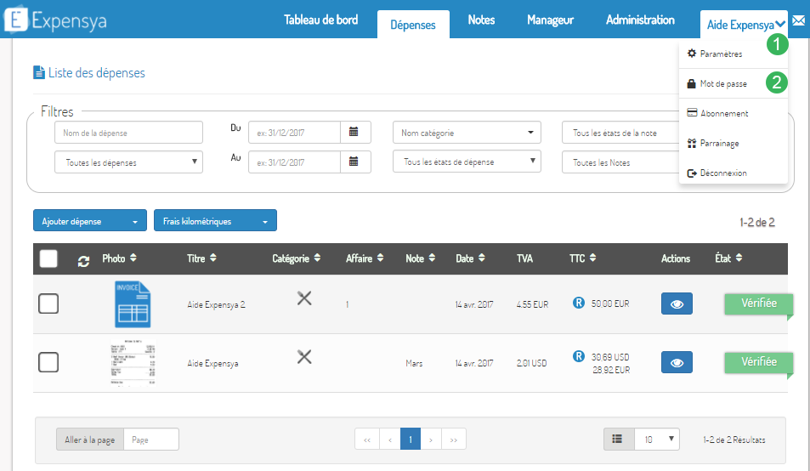Switch to the Notes tab
This screenshot has height=471, width=810.
[x=481, y=20]
